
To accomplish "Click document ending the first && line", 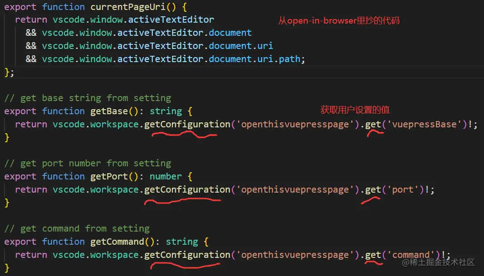I will click(x=230, y=33).
